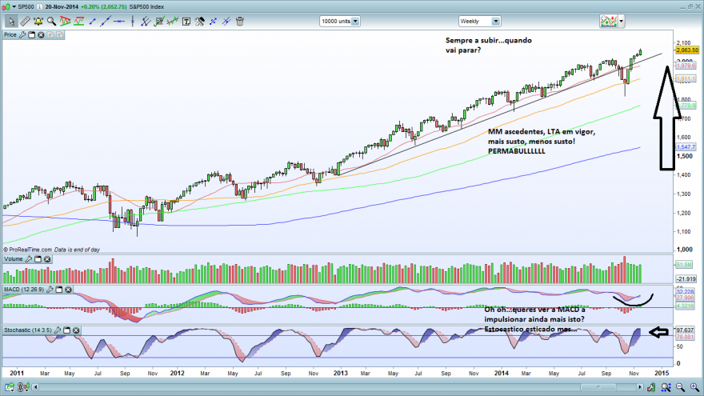Select the ruler measurement tool

25,21
